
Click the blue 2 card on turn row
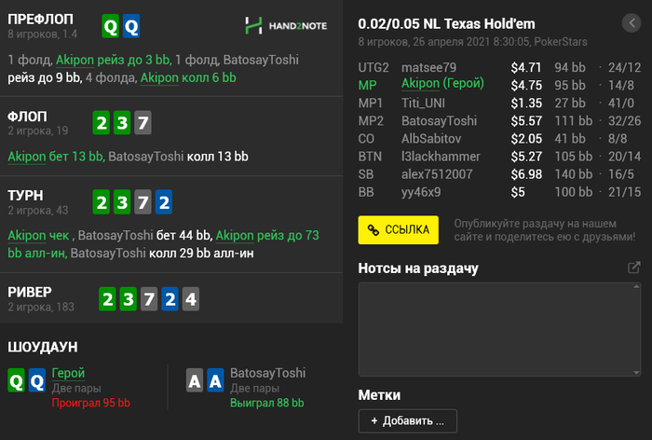click(164, 202)
